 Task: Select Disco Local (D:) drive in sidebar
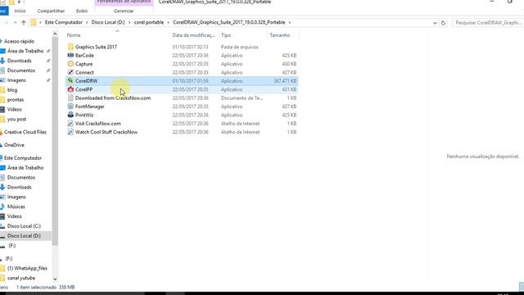click(24, 236)
